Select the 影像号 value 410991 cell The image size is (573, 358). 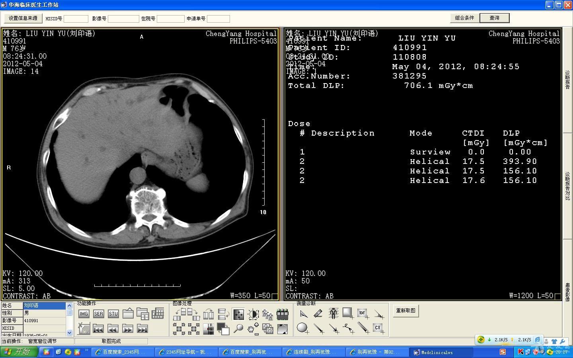44,321
